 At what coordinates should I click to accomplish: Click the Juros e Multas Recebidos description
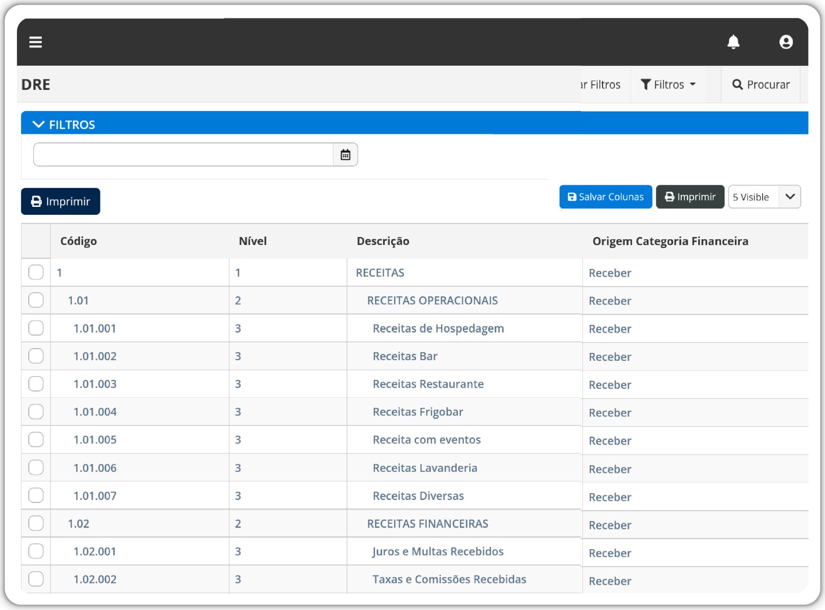pyautogui.click(x=438, y=552)
